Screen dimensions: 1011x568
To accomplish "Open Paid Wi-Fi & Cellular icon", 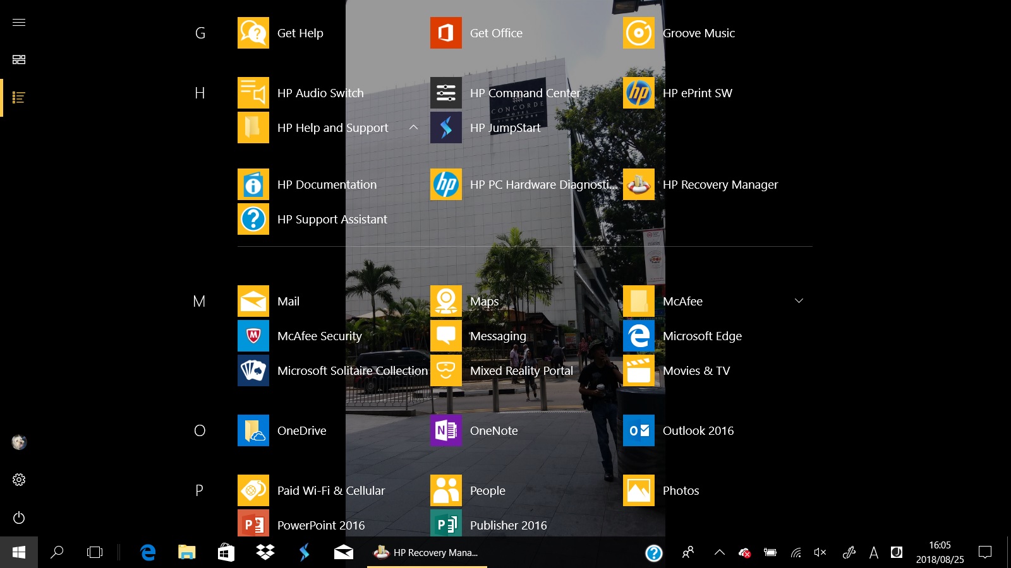I will tap(253, 490).
